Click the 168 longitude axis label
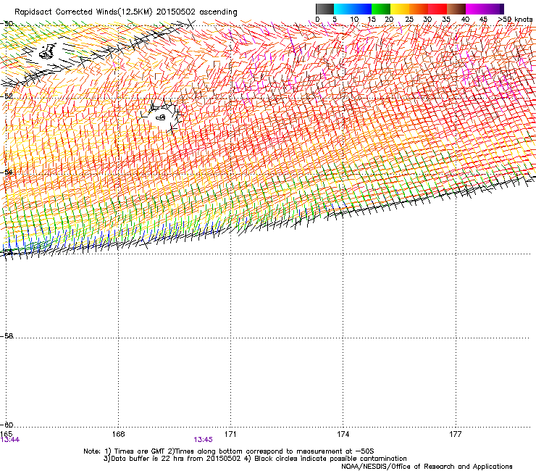The height and width of the screenshot is (471, 536). coord(118,434)
